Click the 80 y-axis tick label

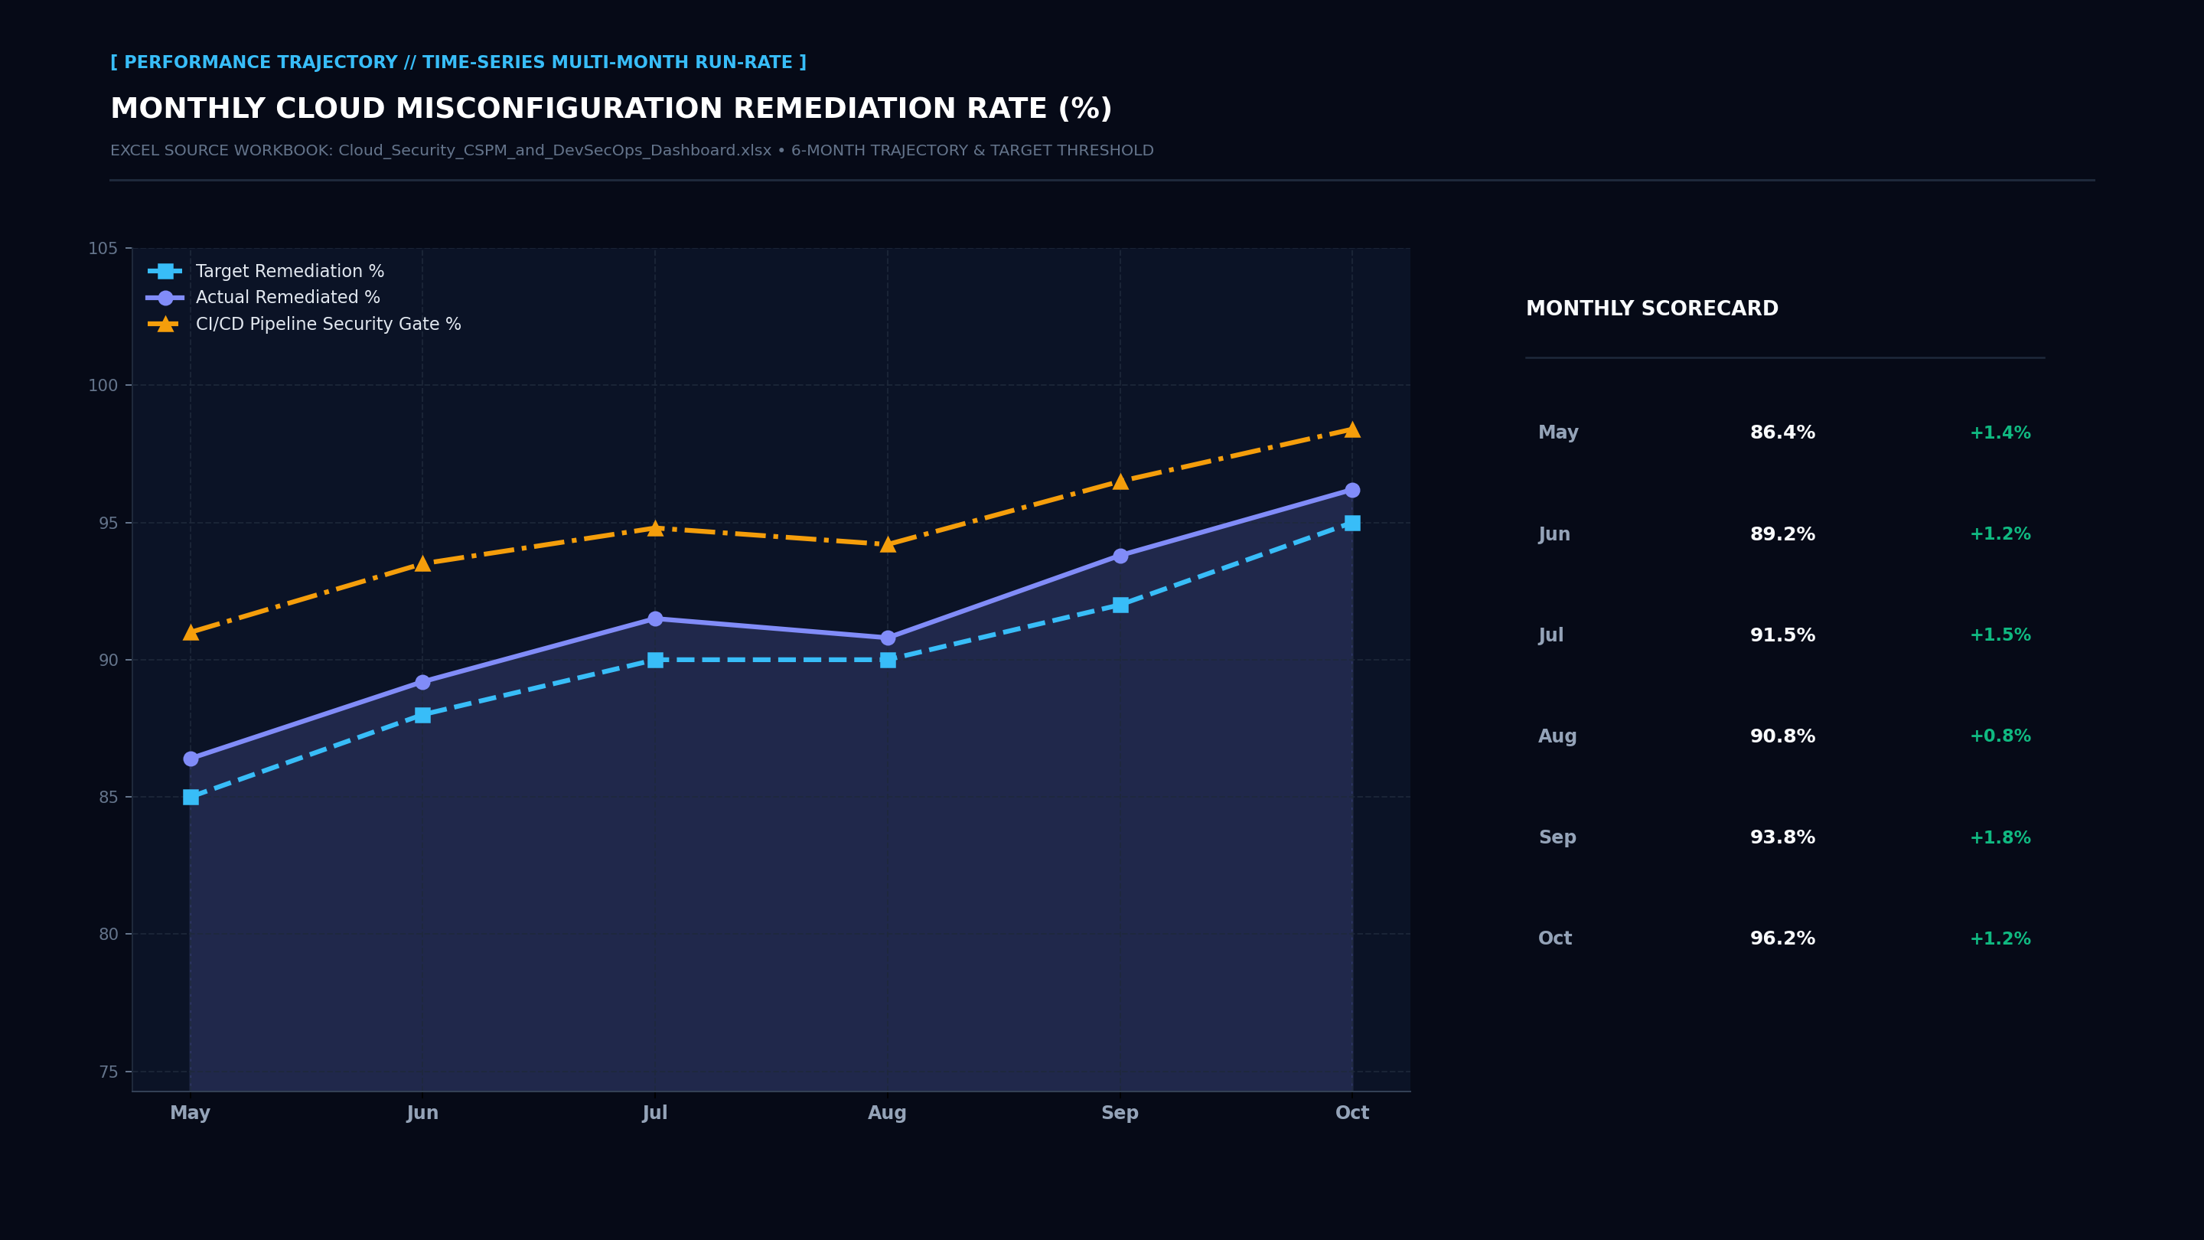coord(109,934)
